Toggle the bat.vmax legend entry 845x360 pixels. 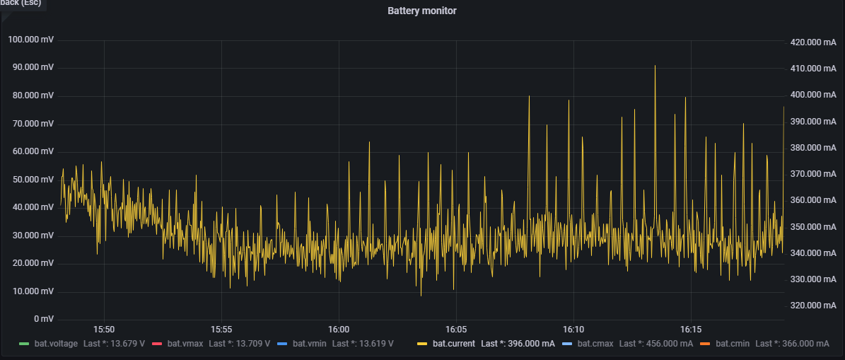[185, 344]
